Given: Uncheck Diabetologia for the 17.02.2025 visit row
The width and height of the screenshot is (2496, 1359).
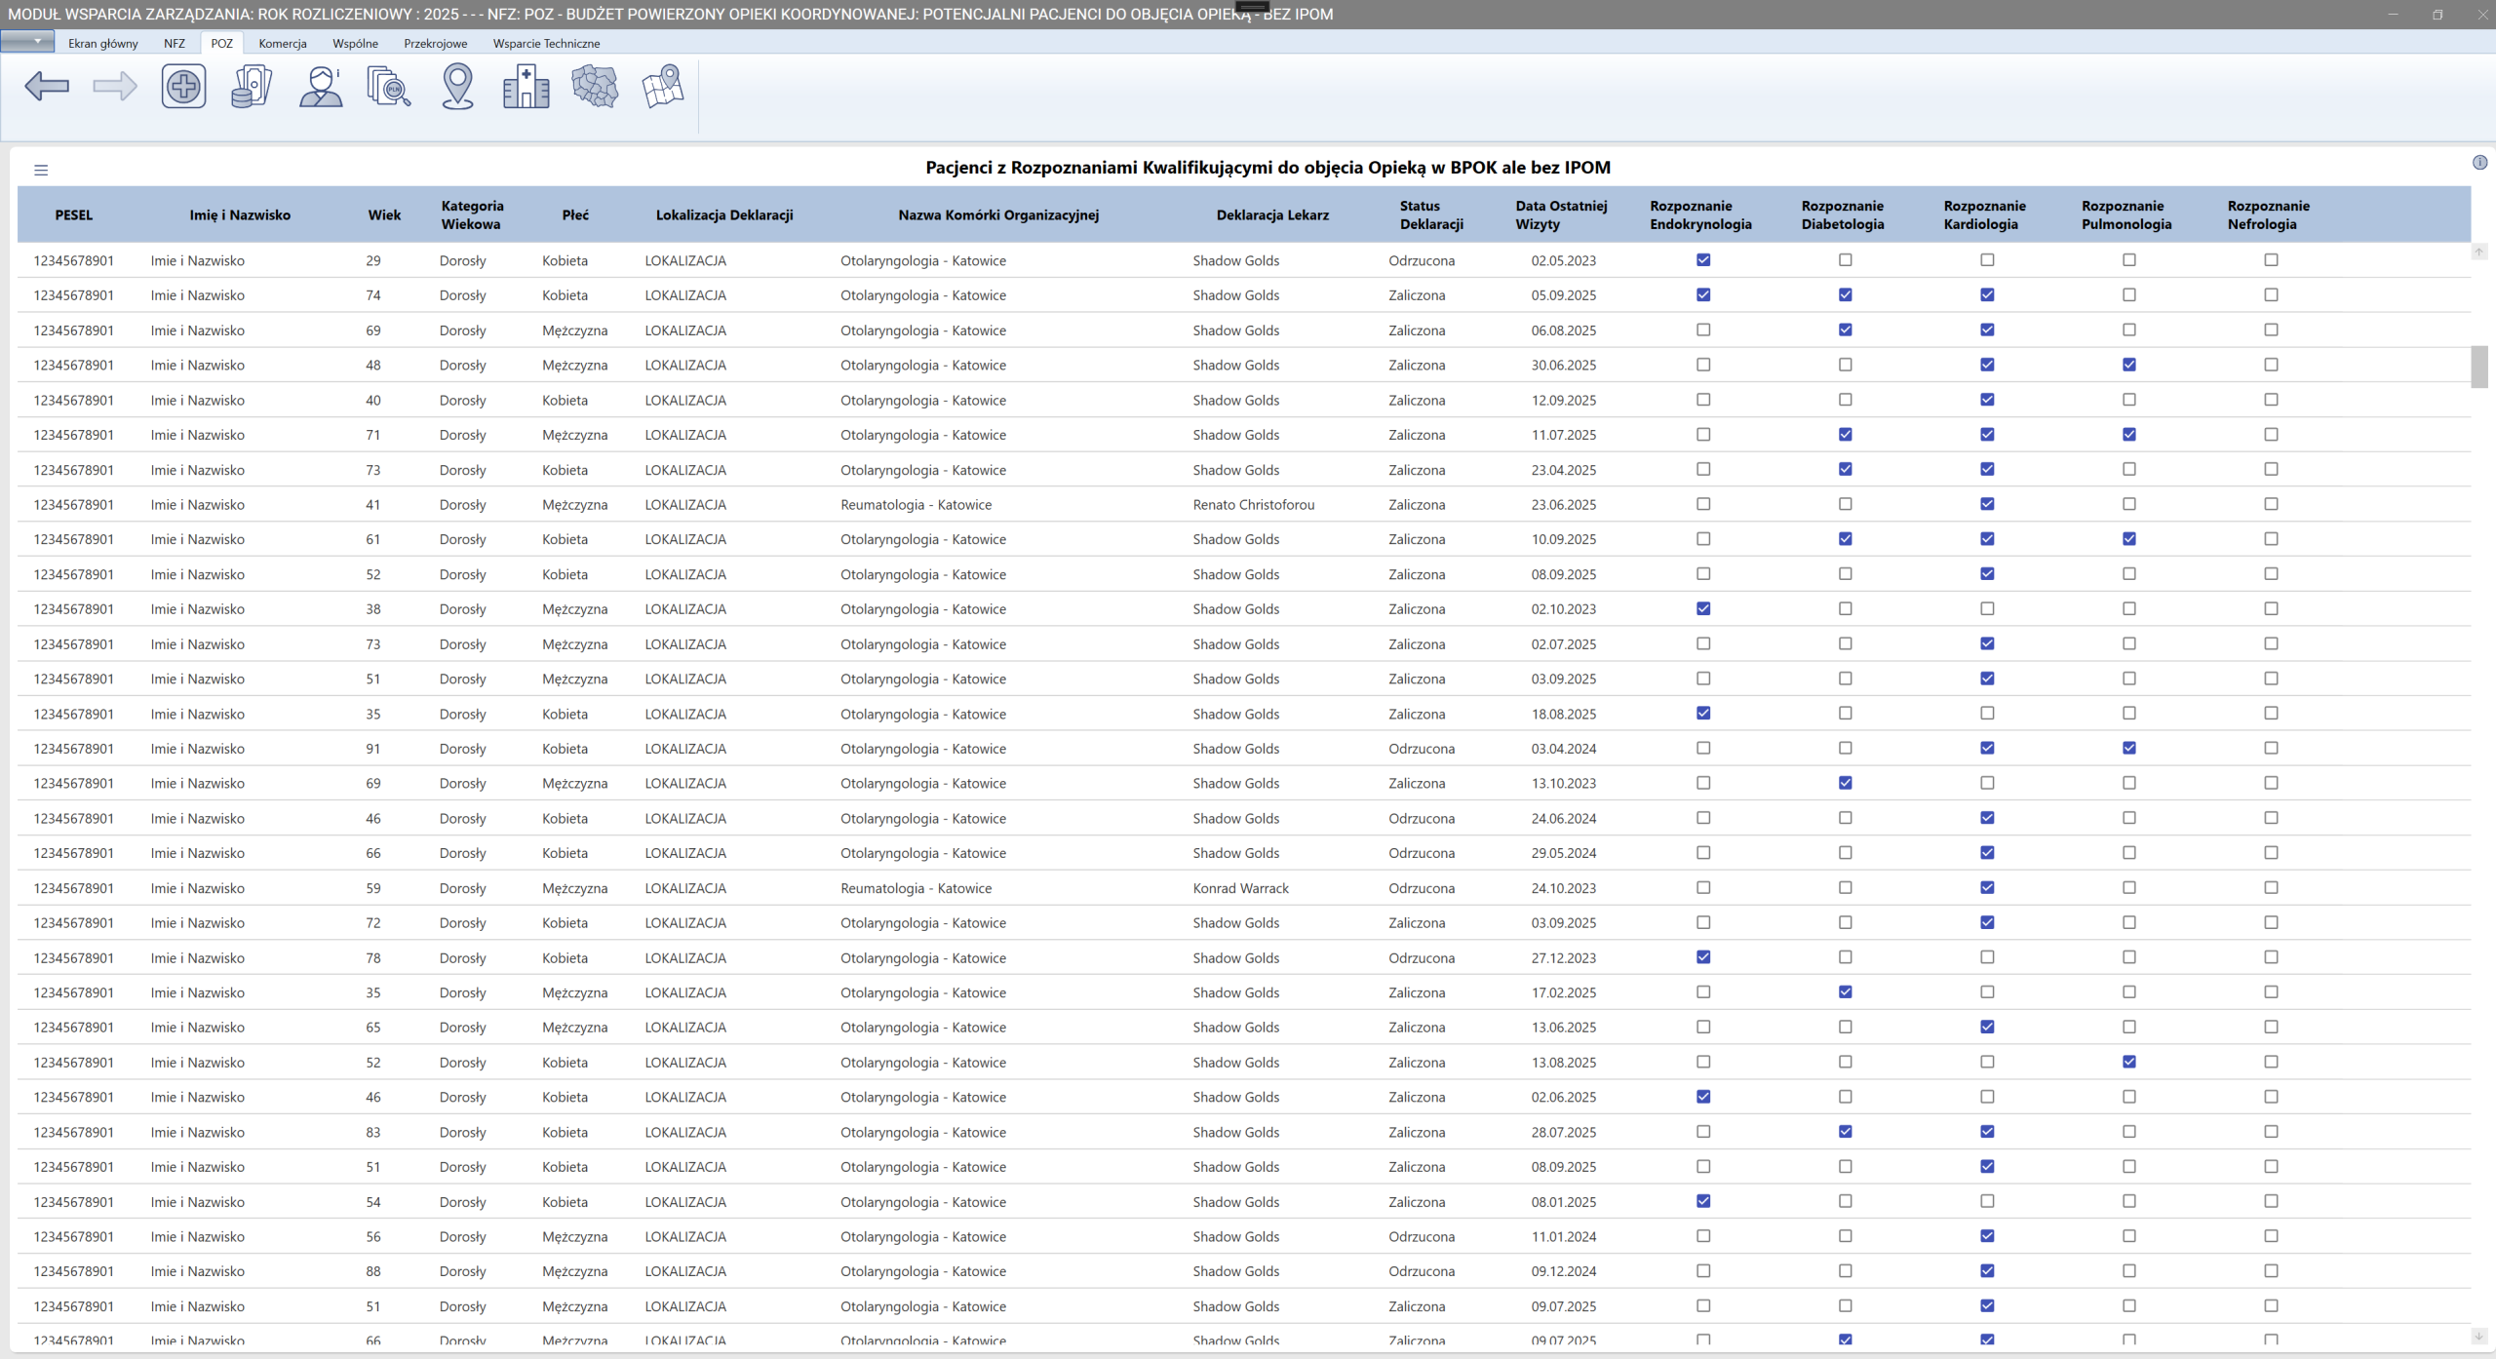Looking at the screenshot, I should pyautogui.click(x=1846, y=992).
